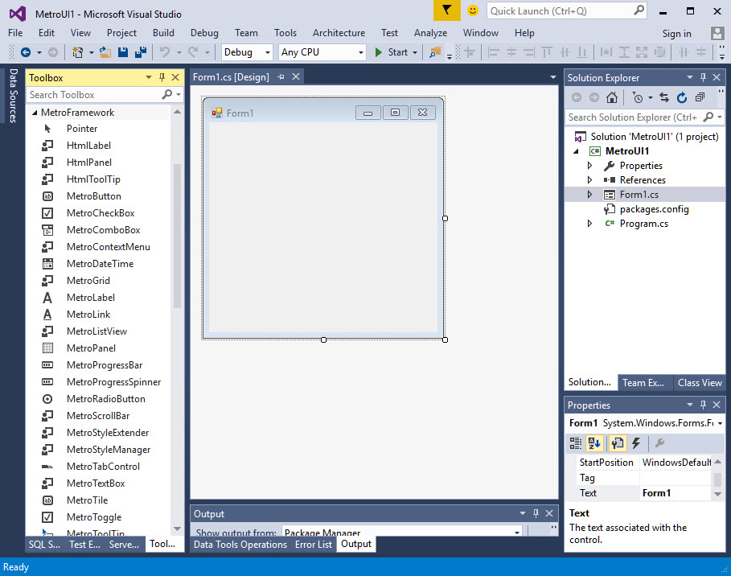The image size is (731, 576).
Task: Click the Save All toolbar icon
Action: [x=140, y=52]
